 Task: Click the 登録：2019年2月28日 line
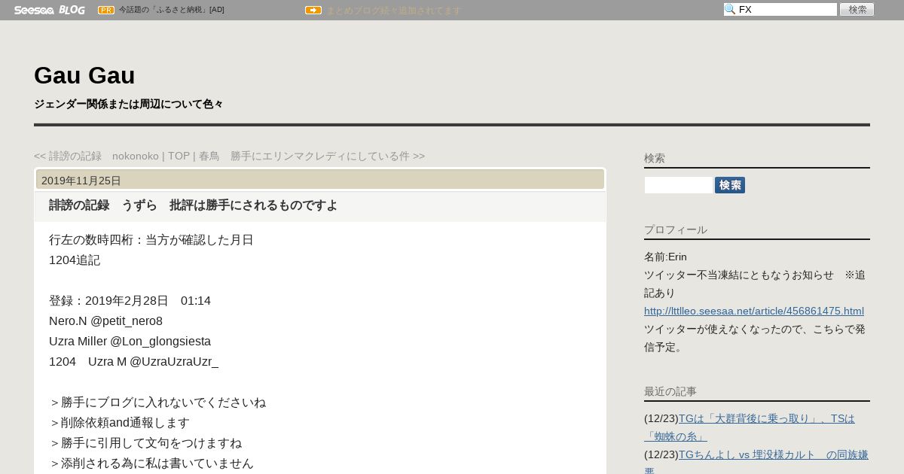pyautogui.click(x=130, y=301)
